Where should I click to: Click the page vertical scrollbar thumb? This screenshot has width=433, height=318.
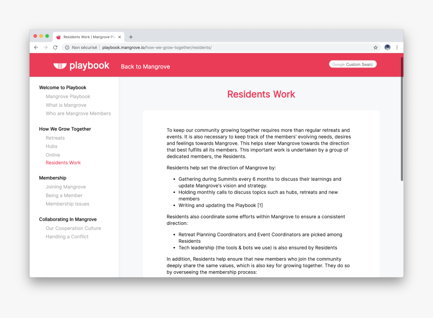pos(402,119)
